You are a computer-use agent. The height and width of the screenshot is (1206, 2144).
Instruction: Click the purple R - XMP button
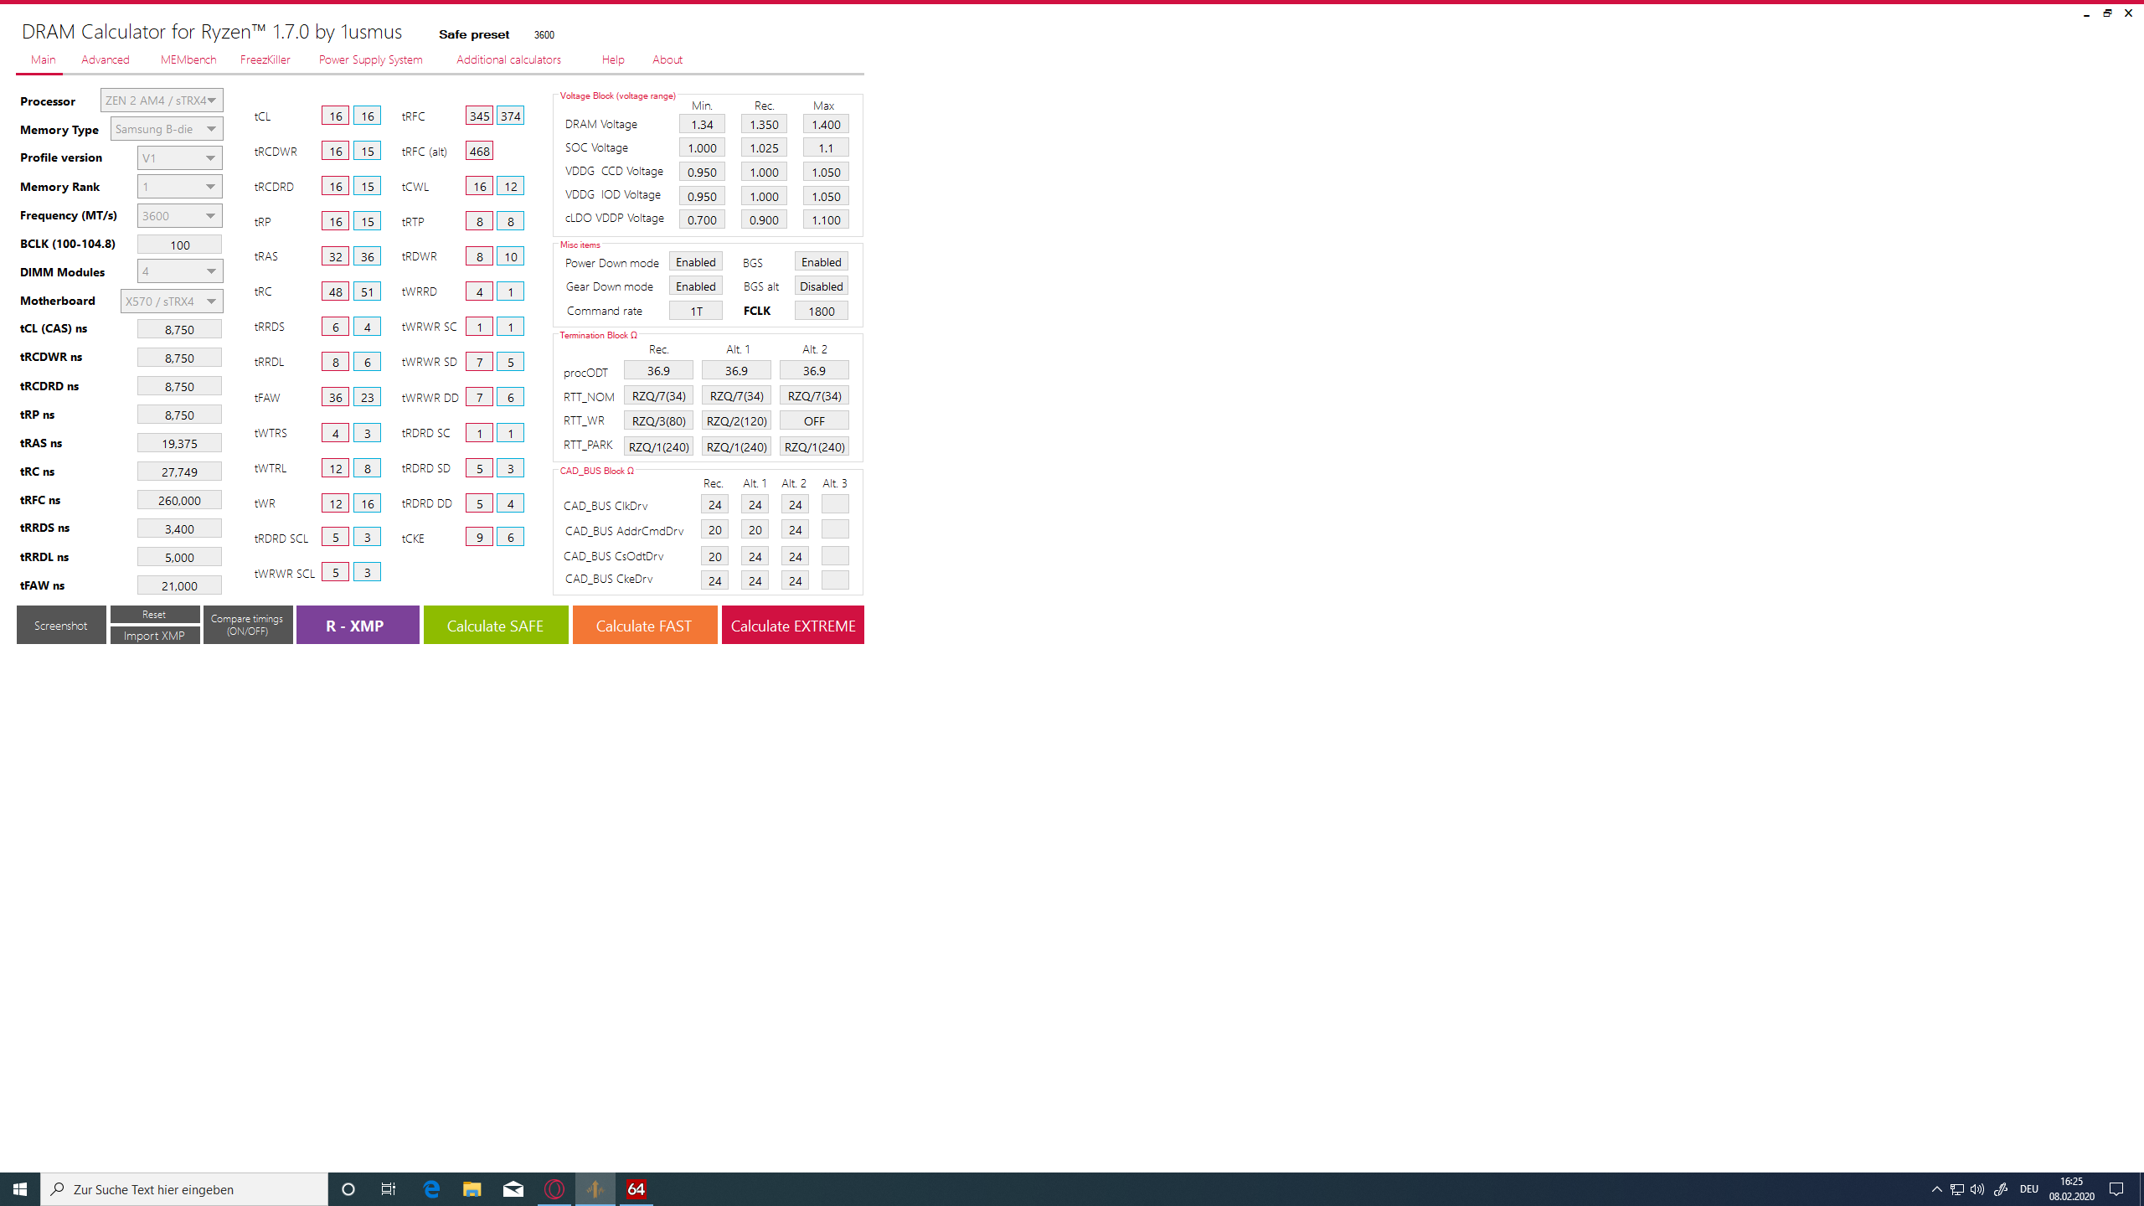[357, 626]
